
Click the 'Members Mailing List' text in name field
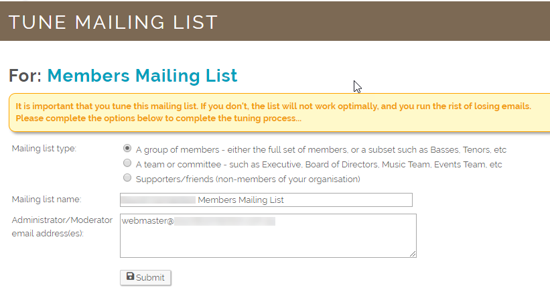(240, 200)
